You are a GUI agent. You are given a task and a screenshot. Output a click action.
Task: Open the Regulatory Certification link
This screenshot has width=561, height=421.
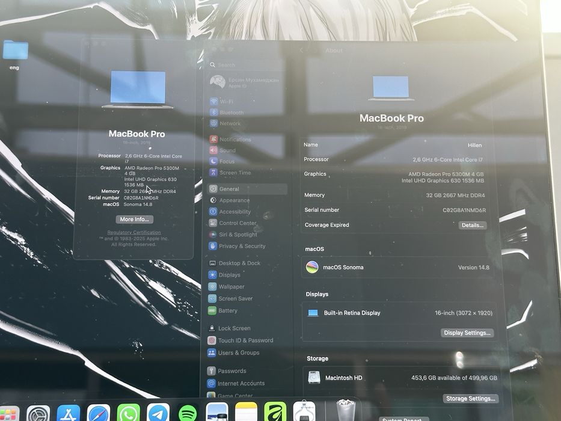coord(134,232)
